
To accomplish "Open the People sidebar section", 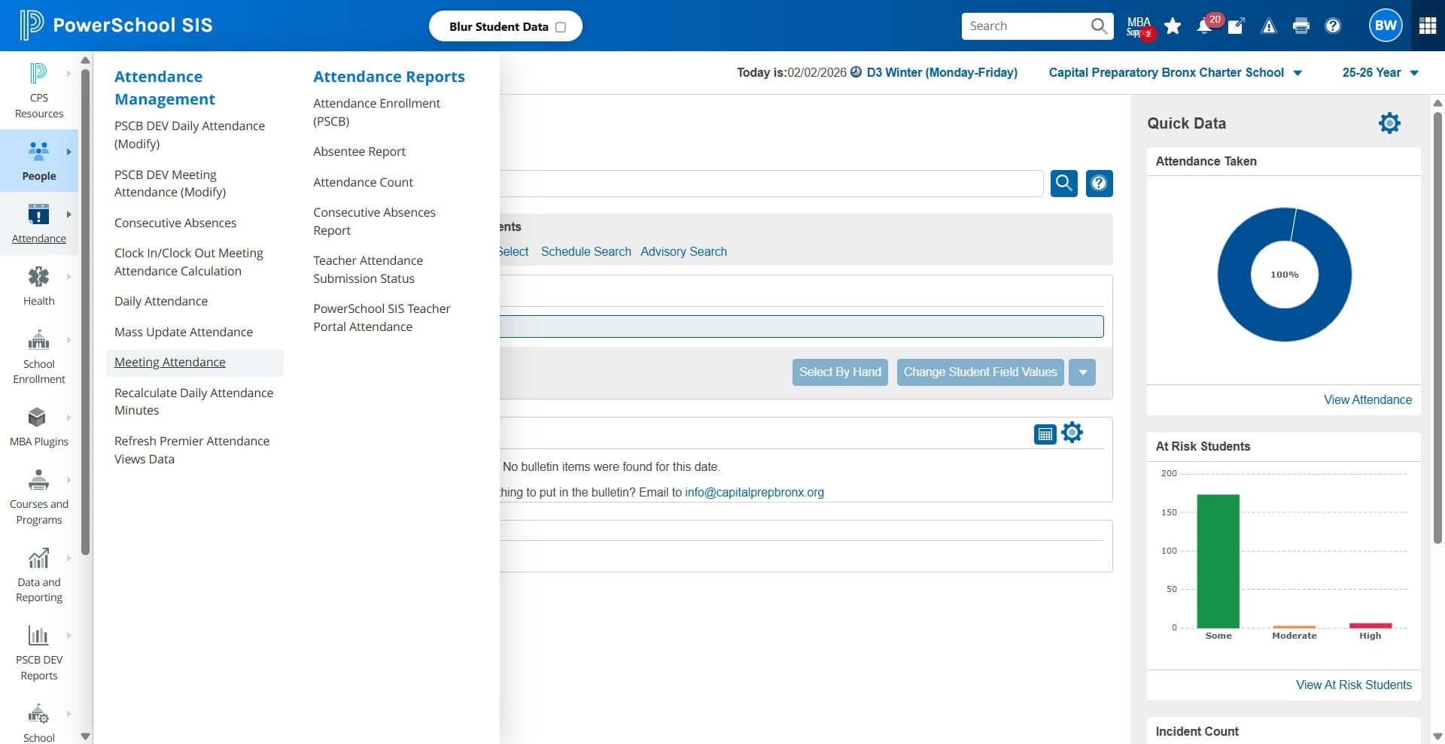I will [38, 159].
